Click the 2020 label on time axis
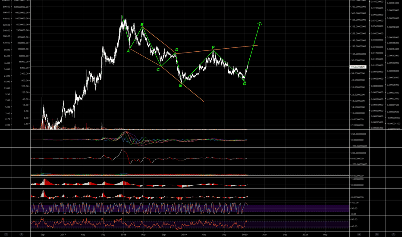This screenshot has width=402, height=237. pos(245,234)
